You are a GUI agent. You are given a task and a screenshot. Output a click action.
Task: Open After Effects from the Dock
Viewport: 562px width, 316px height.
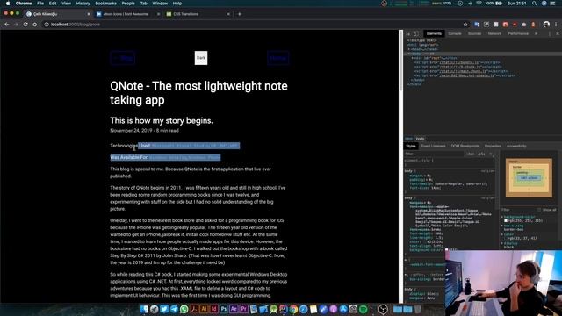(234, 309)
